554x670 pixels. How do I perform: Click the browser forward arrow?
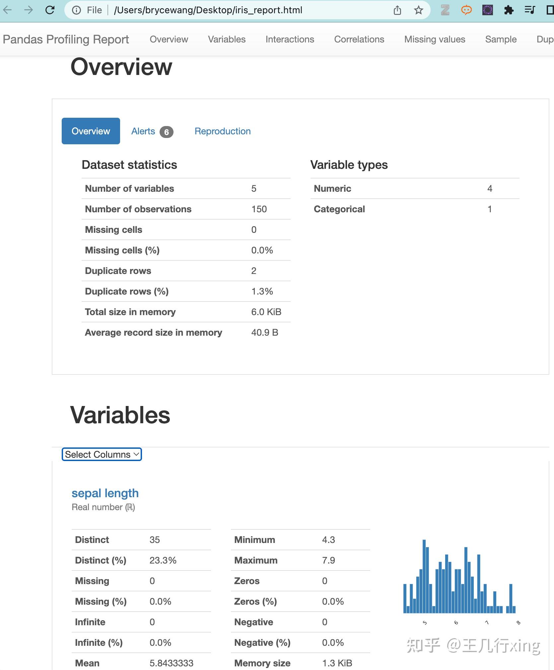(x=29, y=10)
